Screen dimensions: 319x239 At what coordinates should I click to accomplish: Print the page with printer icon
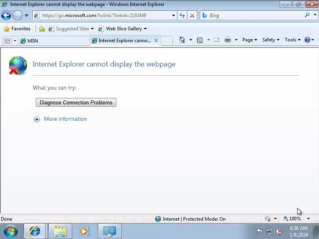(x=227, y=40)
